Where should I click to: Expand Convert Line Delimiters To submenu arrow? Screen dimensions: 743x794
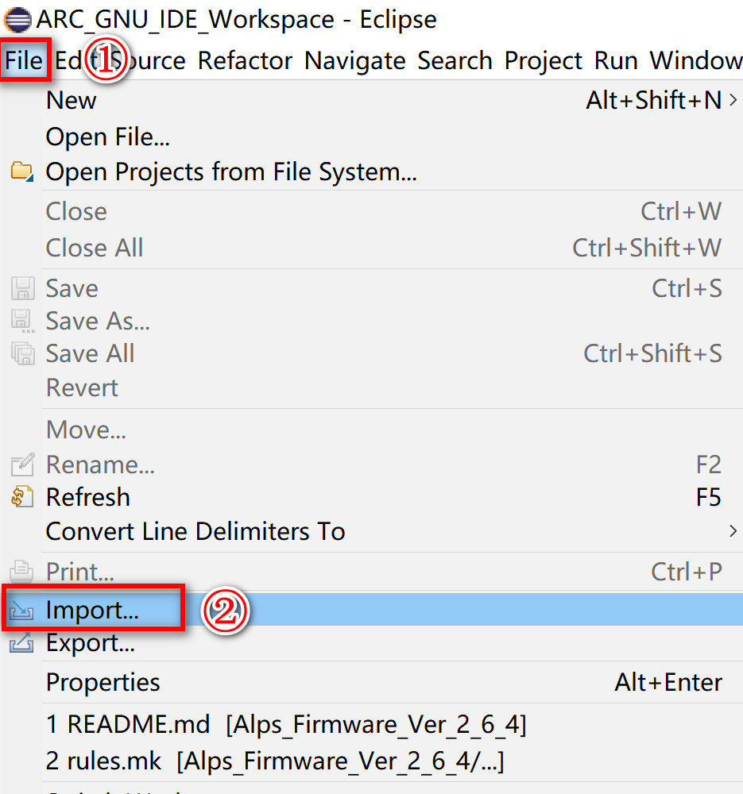coord(733,530)
